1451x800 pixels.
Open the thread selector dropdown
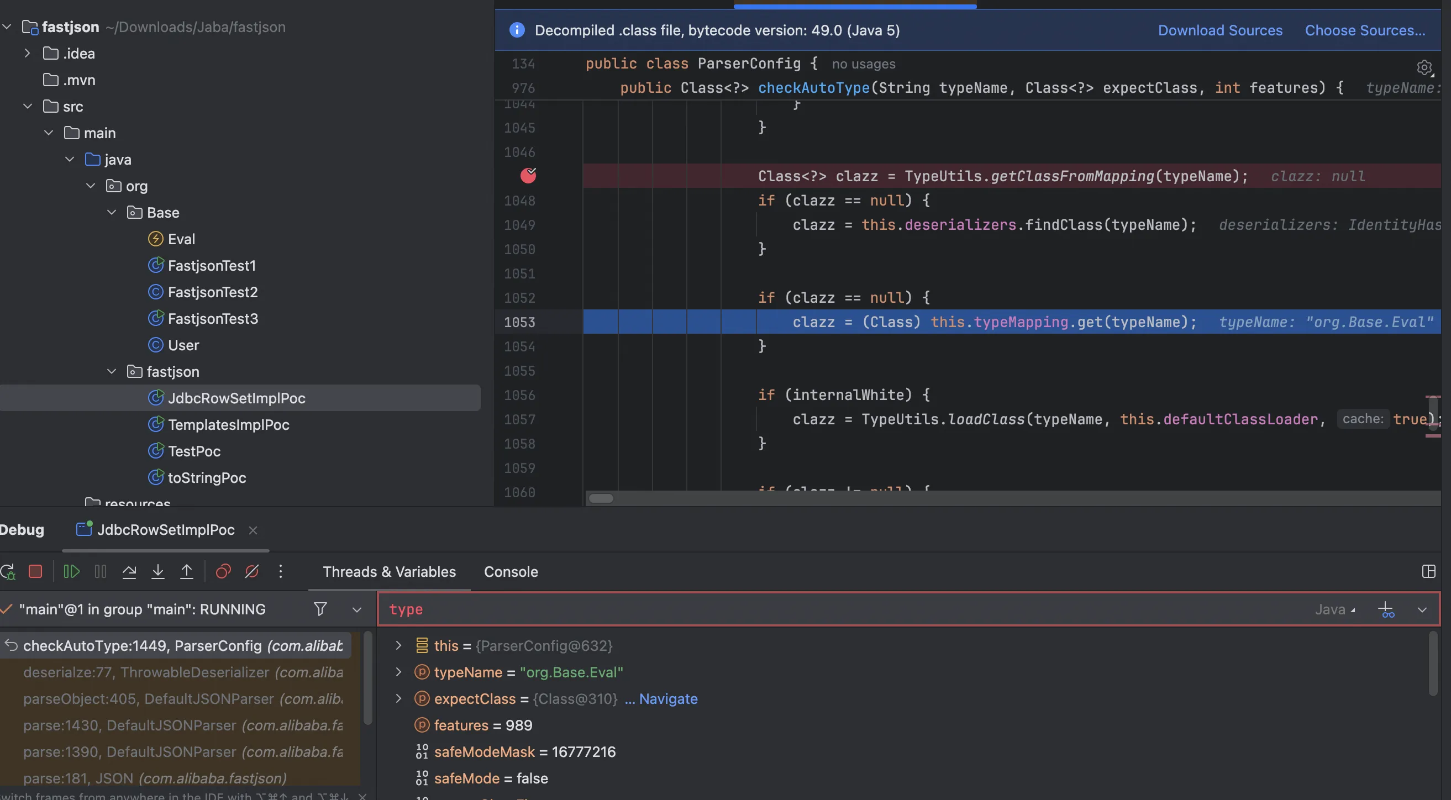click(x=356, y=609)
